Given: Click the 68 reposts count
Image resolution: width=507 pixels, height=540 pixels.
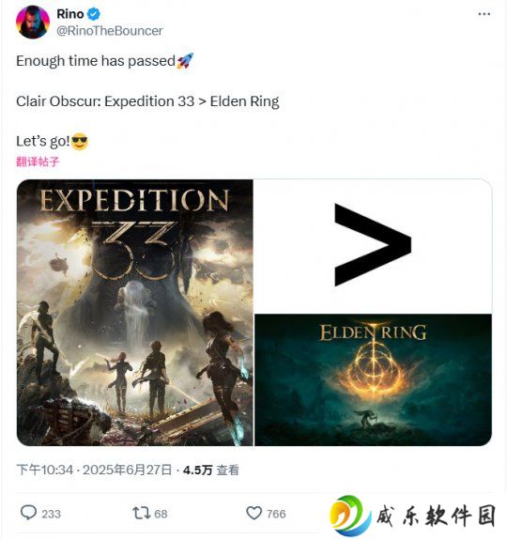Looking at the screenshot, I should coord(161,514).
